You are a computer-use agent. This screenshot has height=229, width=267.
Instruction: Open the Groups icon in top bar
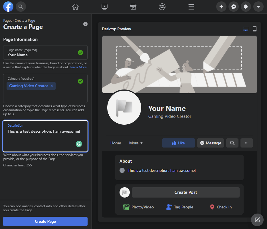point(162,7)
